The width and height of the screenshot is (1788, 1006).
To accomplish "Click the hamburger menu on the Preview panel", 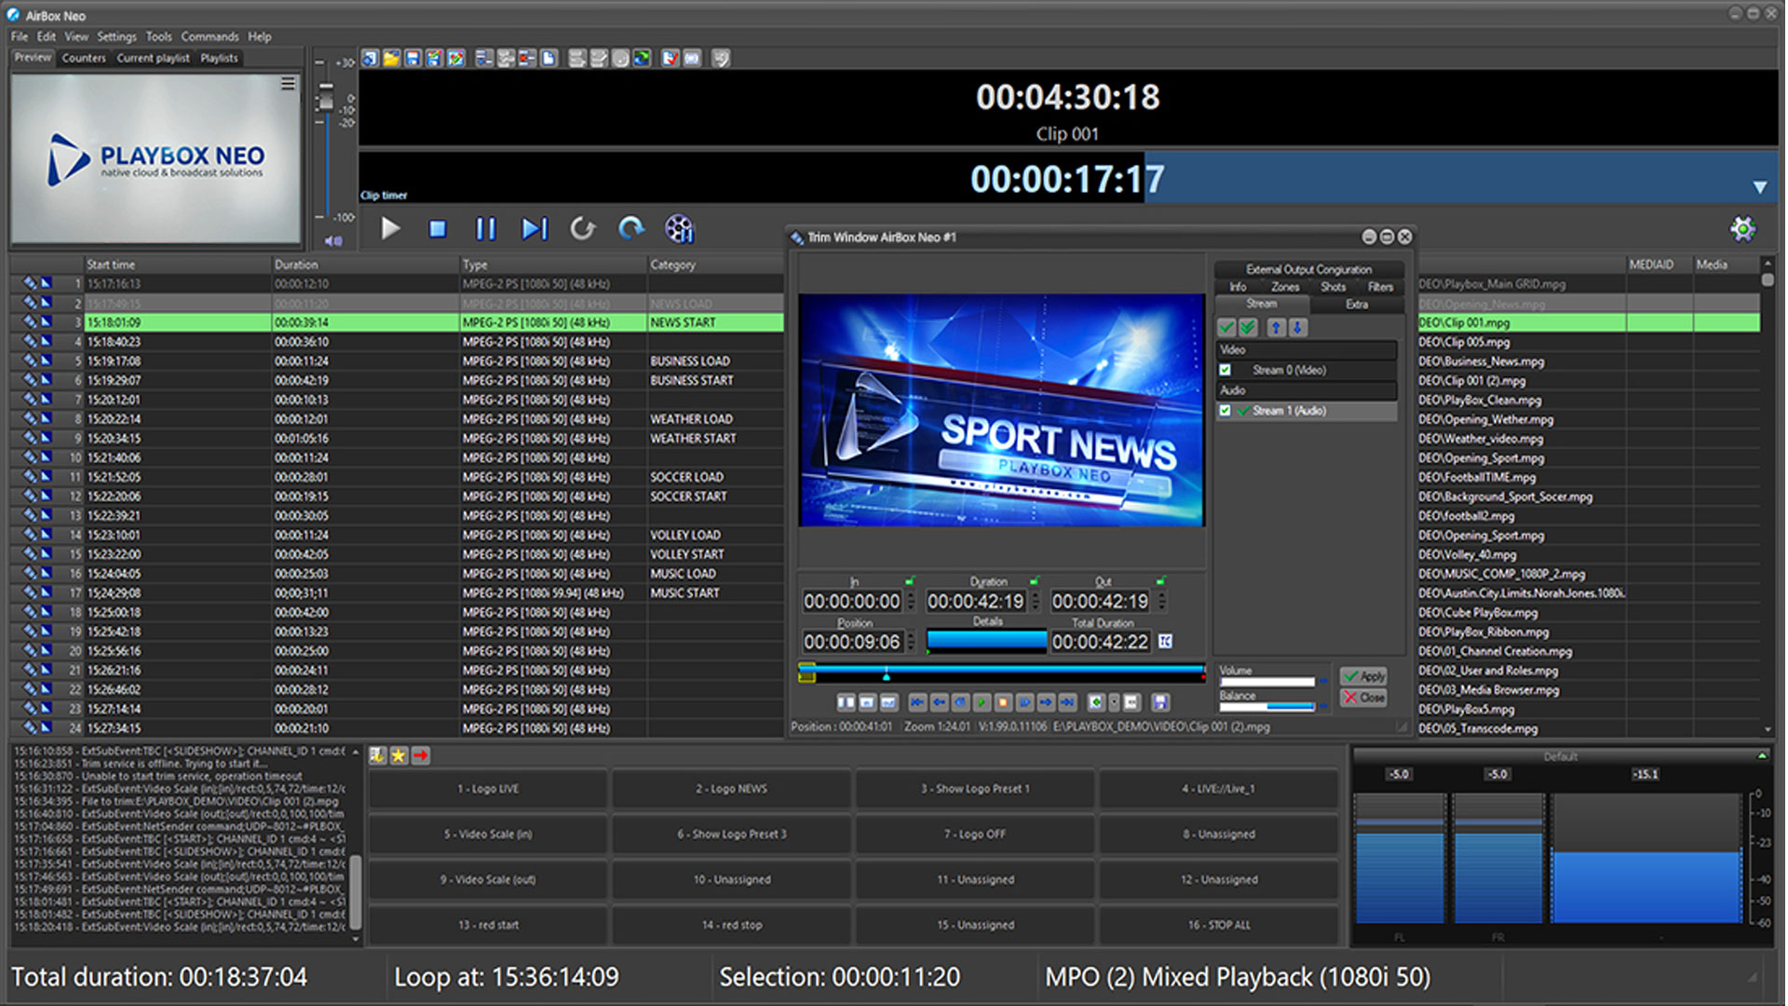I will tap(286, 83).
